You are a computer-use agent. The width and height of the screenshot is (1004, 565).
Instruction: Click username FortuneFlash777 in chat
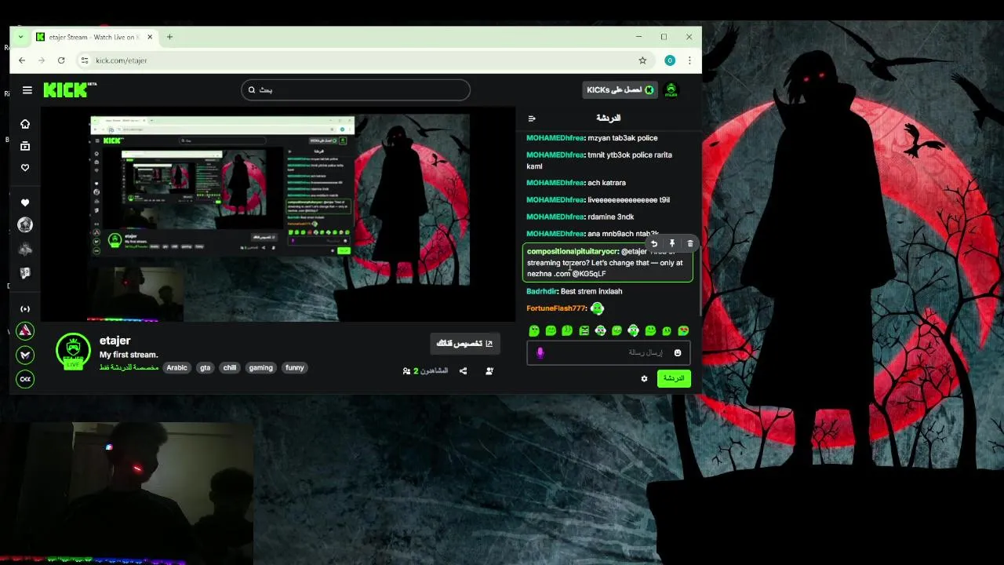click(556, 308)
